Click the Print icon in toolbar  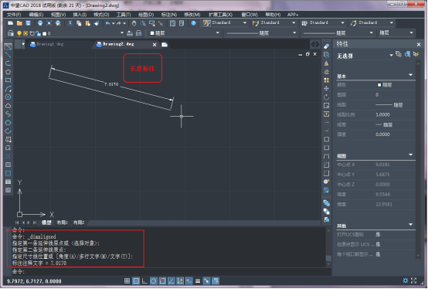[40, 23]
